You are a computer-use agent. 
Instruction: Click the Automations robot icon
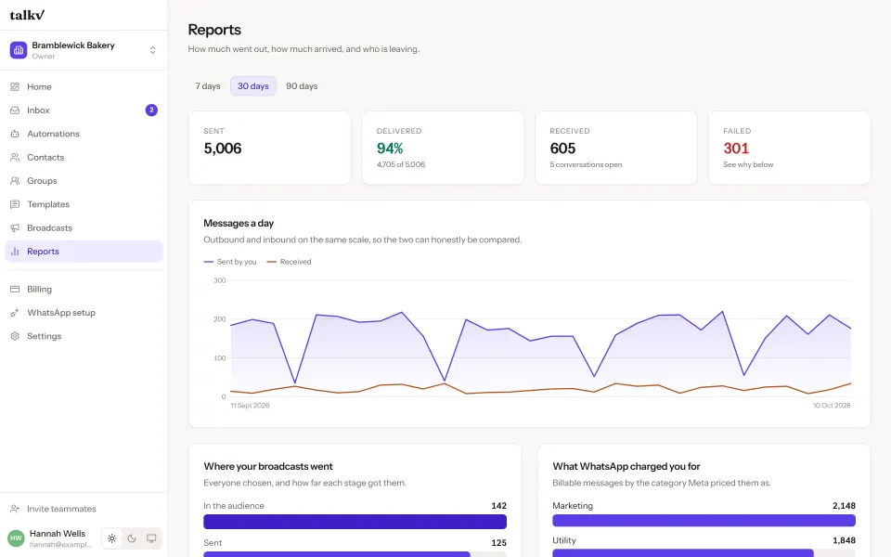pyautogui.click(x=15, y=134)
